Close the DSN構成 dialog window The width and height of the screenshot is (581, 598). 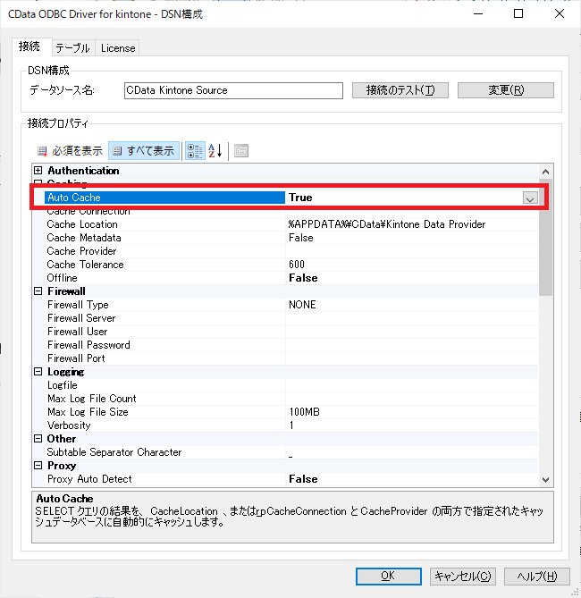coord(560,13)
